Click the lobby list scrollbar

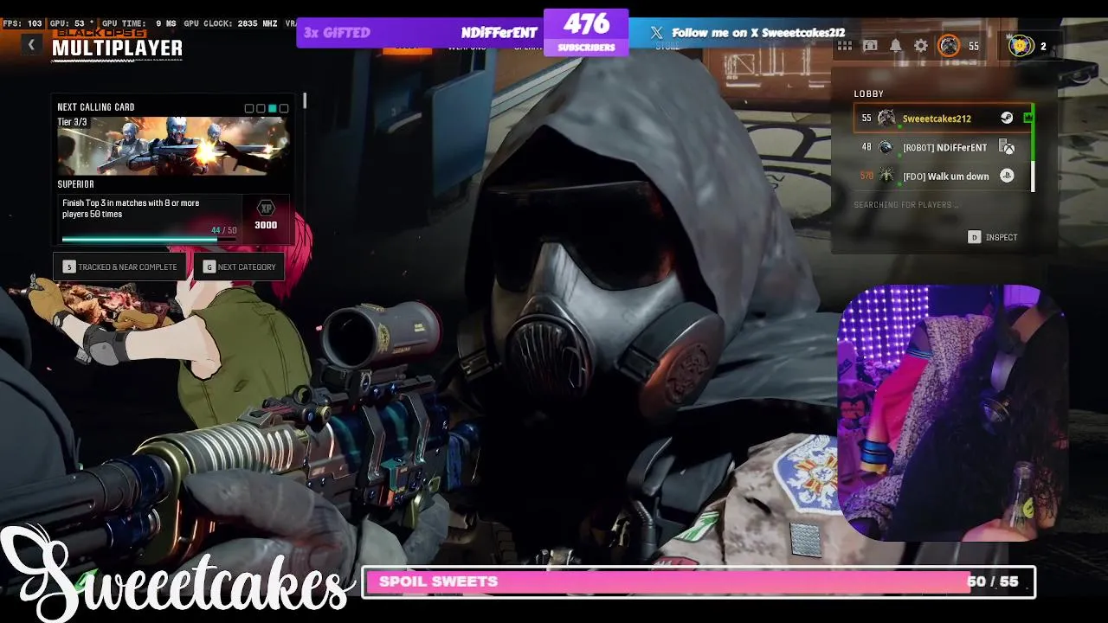1033,147
